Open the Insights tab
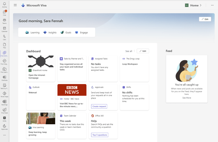Image resolution: width=218 pixels, height=142 pixels. (x=50, y=33)
